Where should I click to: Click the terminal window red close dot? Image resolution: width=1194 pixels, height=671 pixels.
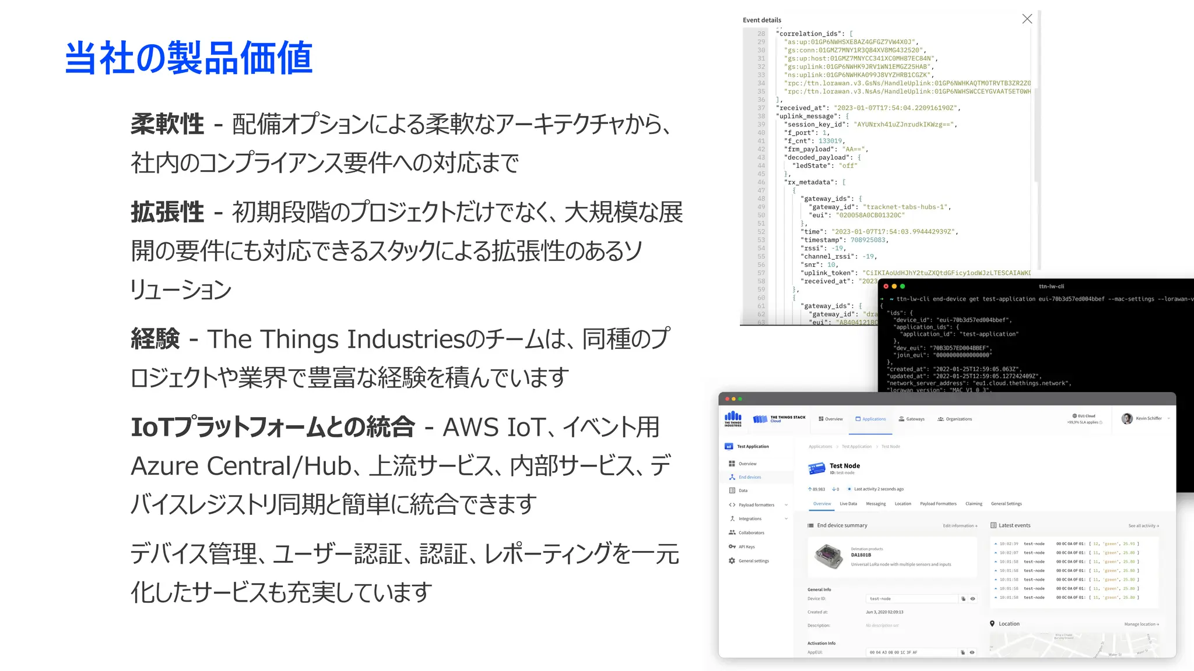(x=886, y=287)
